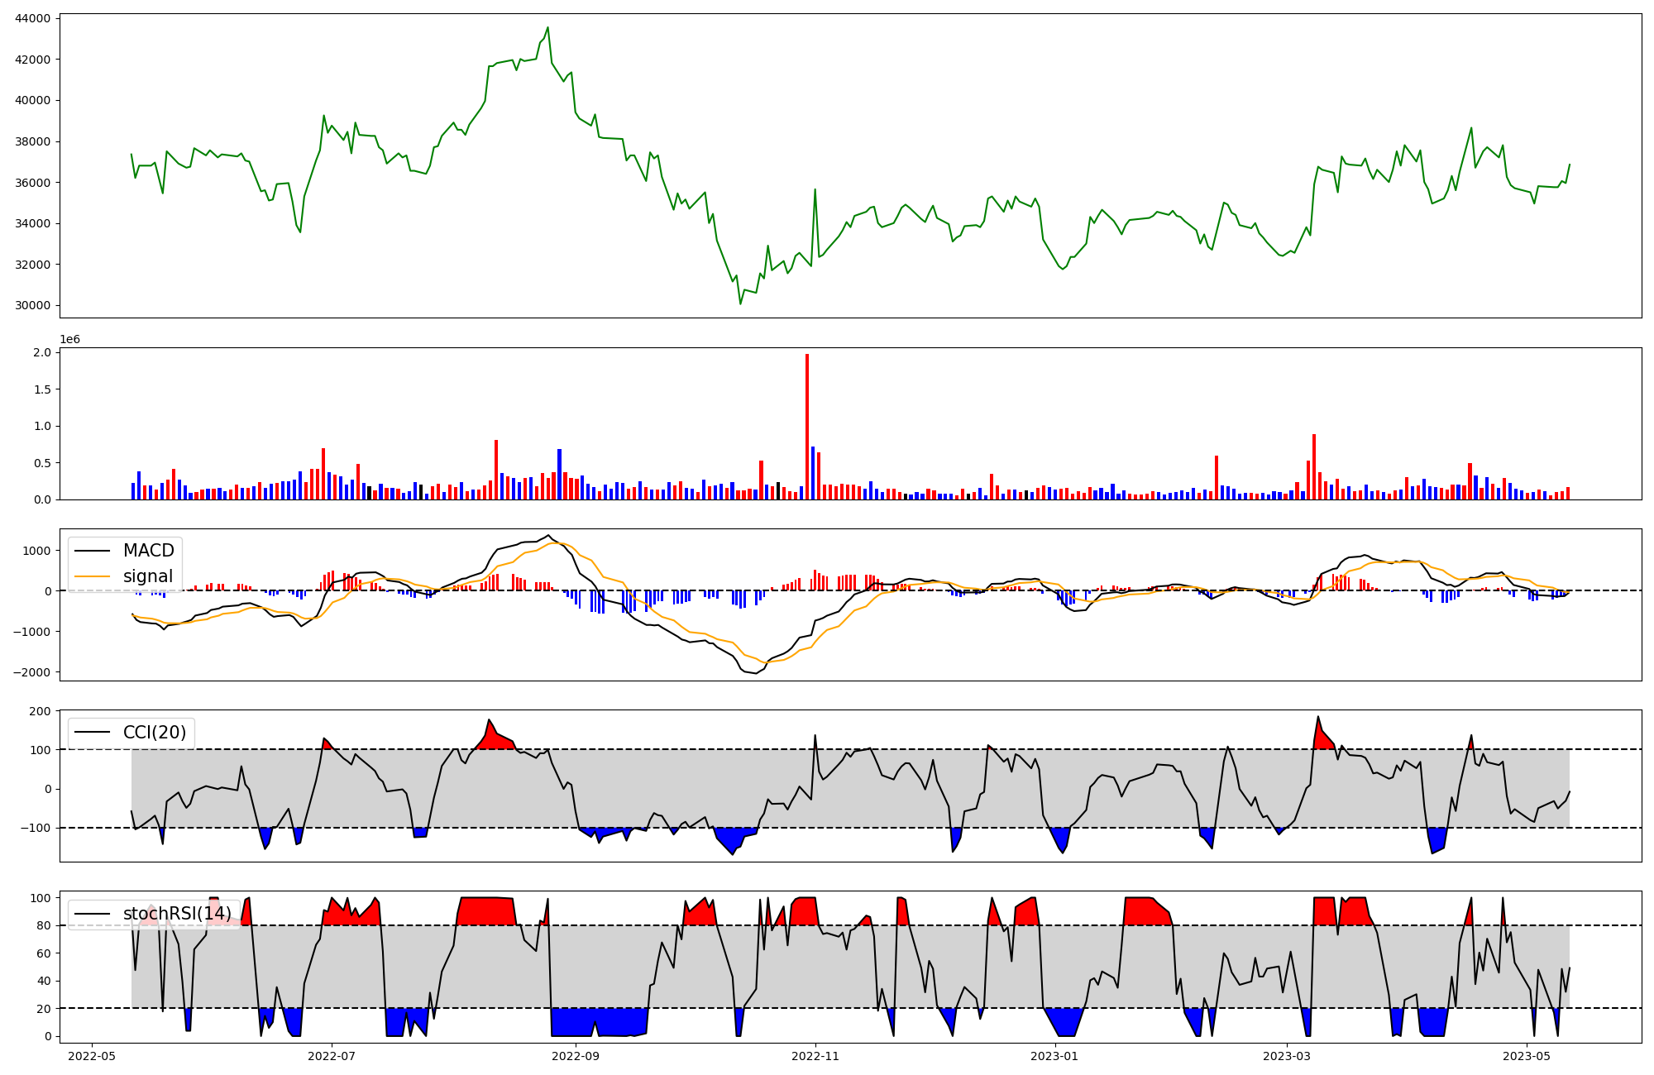
Task: Click the 1e6 volume scale label
Action: click(x=69, y=340)
